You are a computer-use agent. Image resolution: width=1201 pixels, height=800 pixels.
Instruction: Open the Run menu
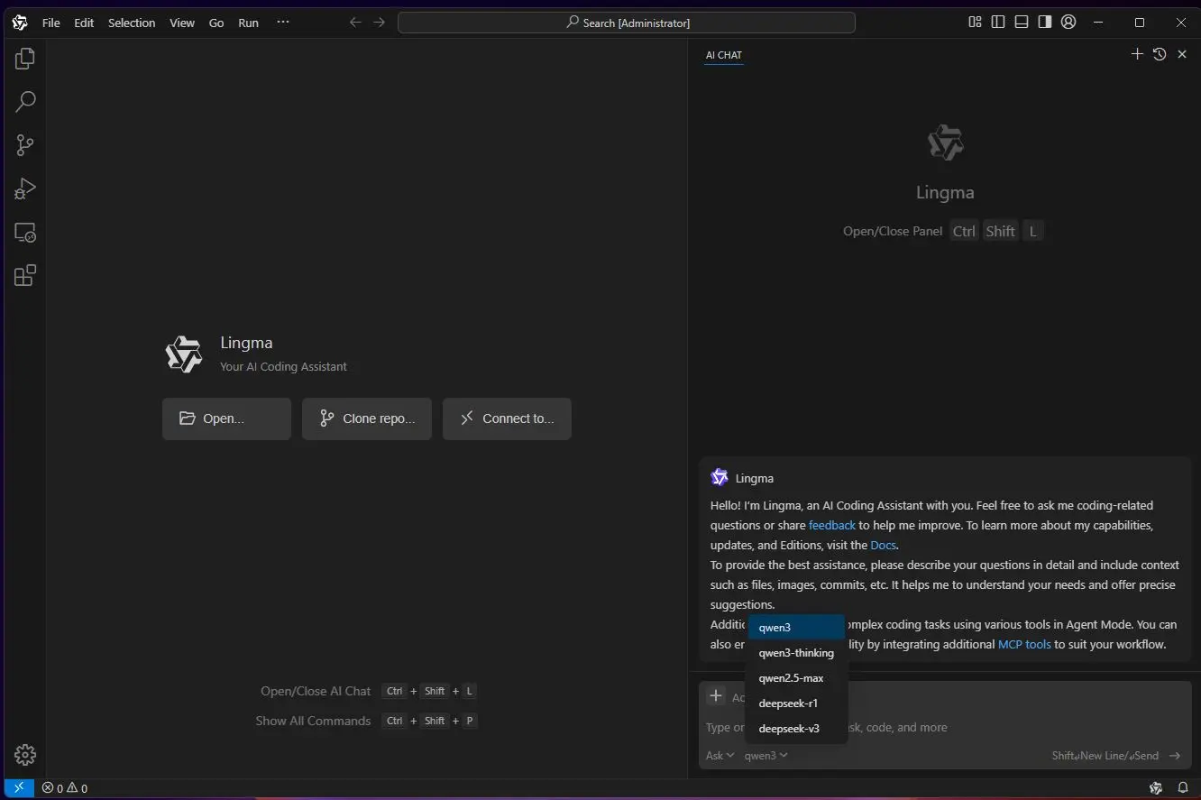point(248,23)
